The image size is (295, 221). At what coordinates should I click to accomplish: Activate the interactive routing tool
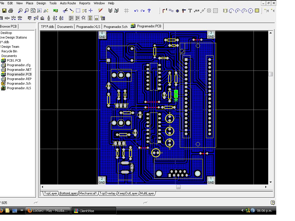point(164,10)
